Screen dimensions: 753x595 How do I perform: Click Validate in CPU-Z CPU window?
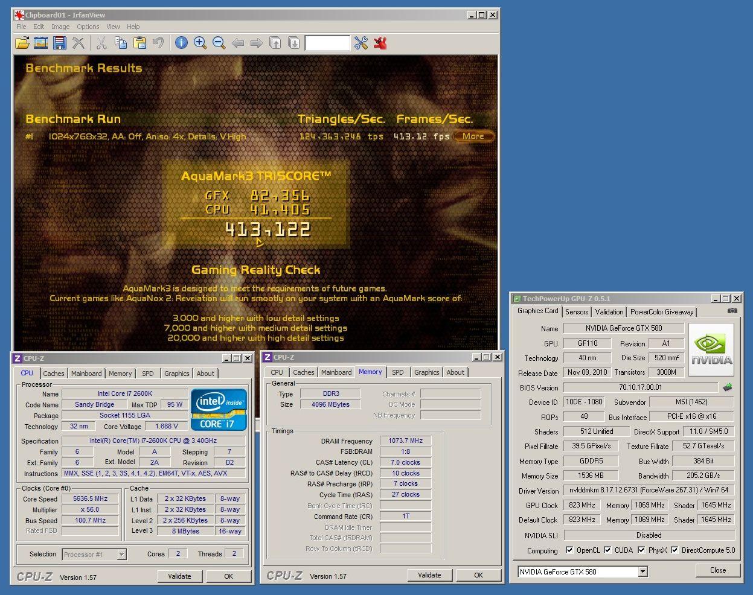coord(179,576)
